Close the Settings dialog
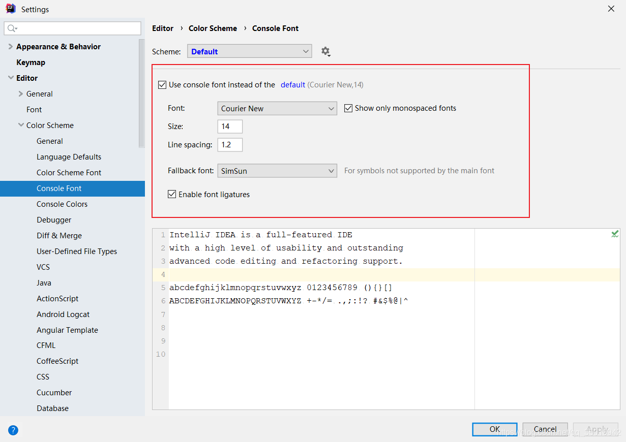626x442 pixels. click(x=611, y=9)
